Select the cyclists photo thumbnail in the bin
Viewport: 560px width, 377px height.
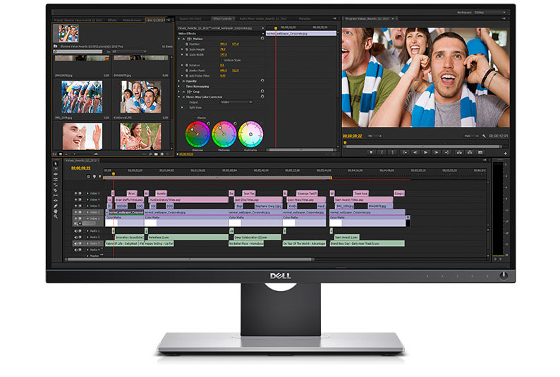(82, 97)
